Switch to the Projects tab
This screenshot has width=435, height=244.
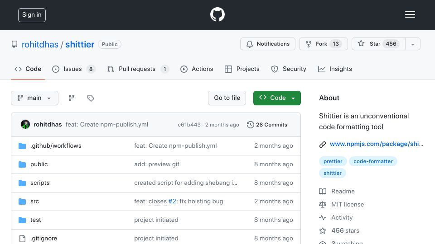242,69
